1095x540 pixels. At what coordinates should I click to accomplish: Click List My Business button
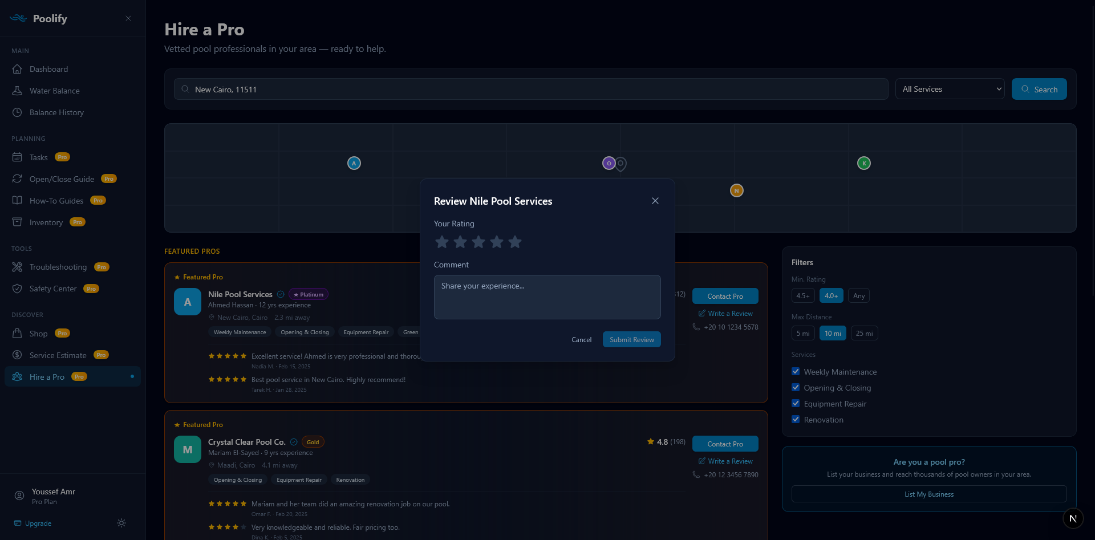(929, 494)
